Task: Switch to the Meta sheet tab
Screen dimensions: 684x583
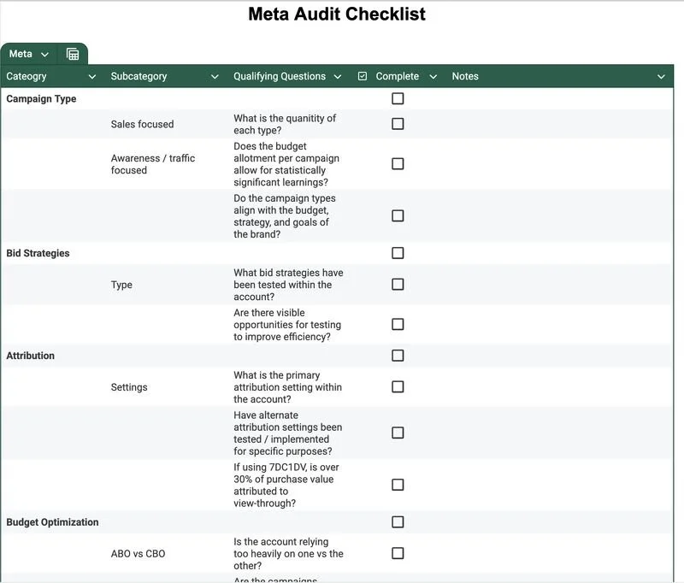Action: (21, 52)
